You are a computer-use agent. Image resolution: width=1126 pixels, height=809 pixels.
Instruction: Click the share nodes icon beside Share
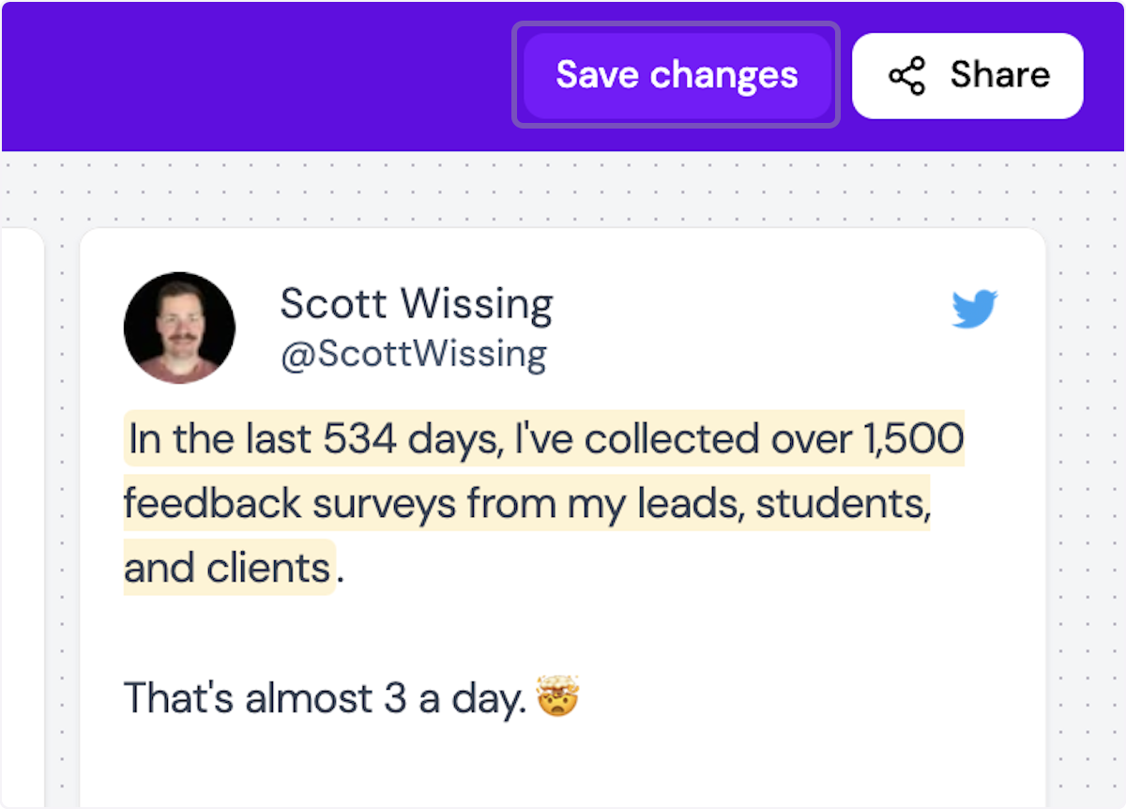[906, 75]
